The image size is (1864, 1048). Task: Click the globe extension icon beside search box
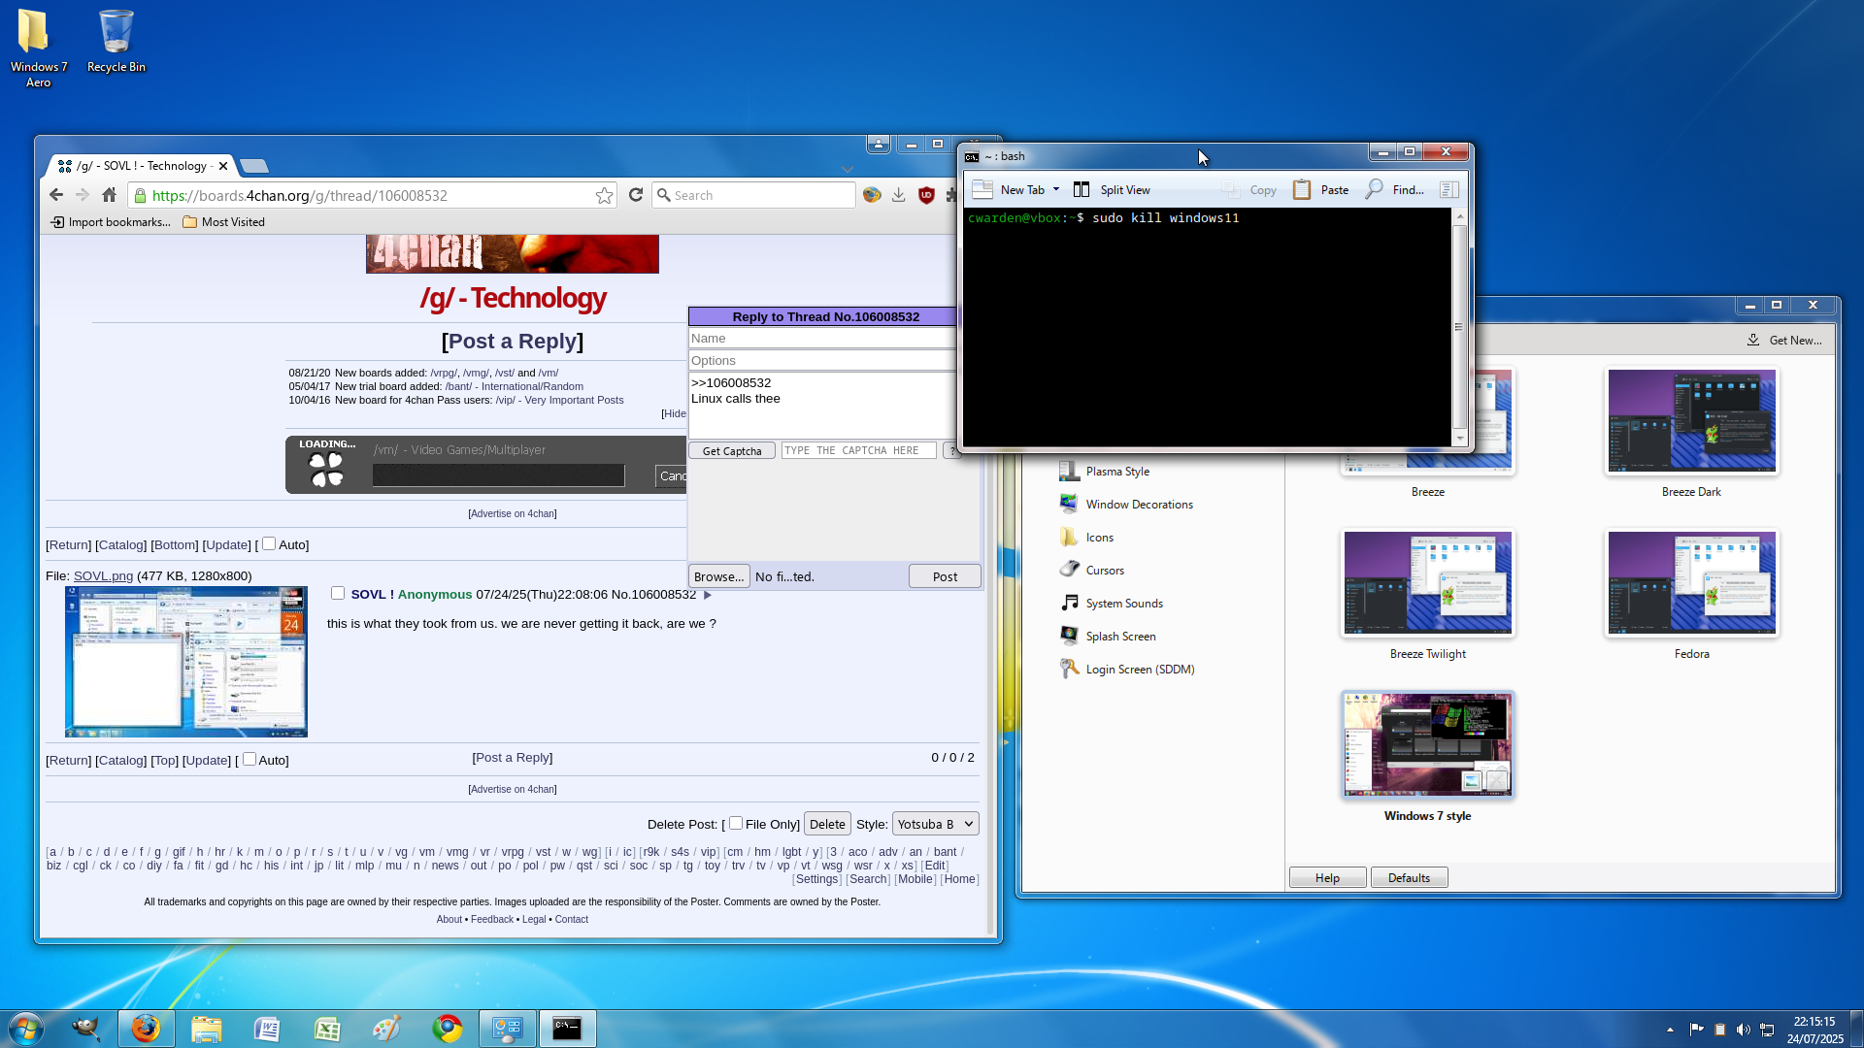(x=872, y=195)
